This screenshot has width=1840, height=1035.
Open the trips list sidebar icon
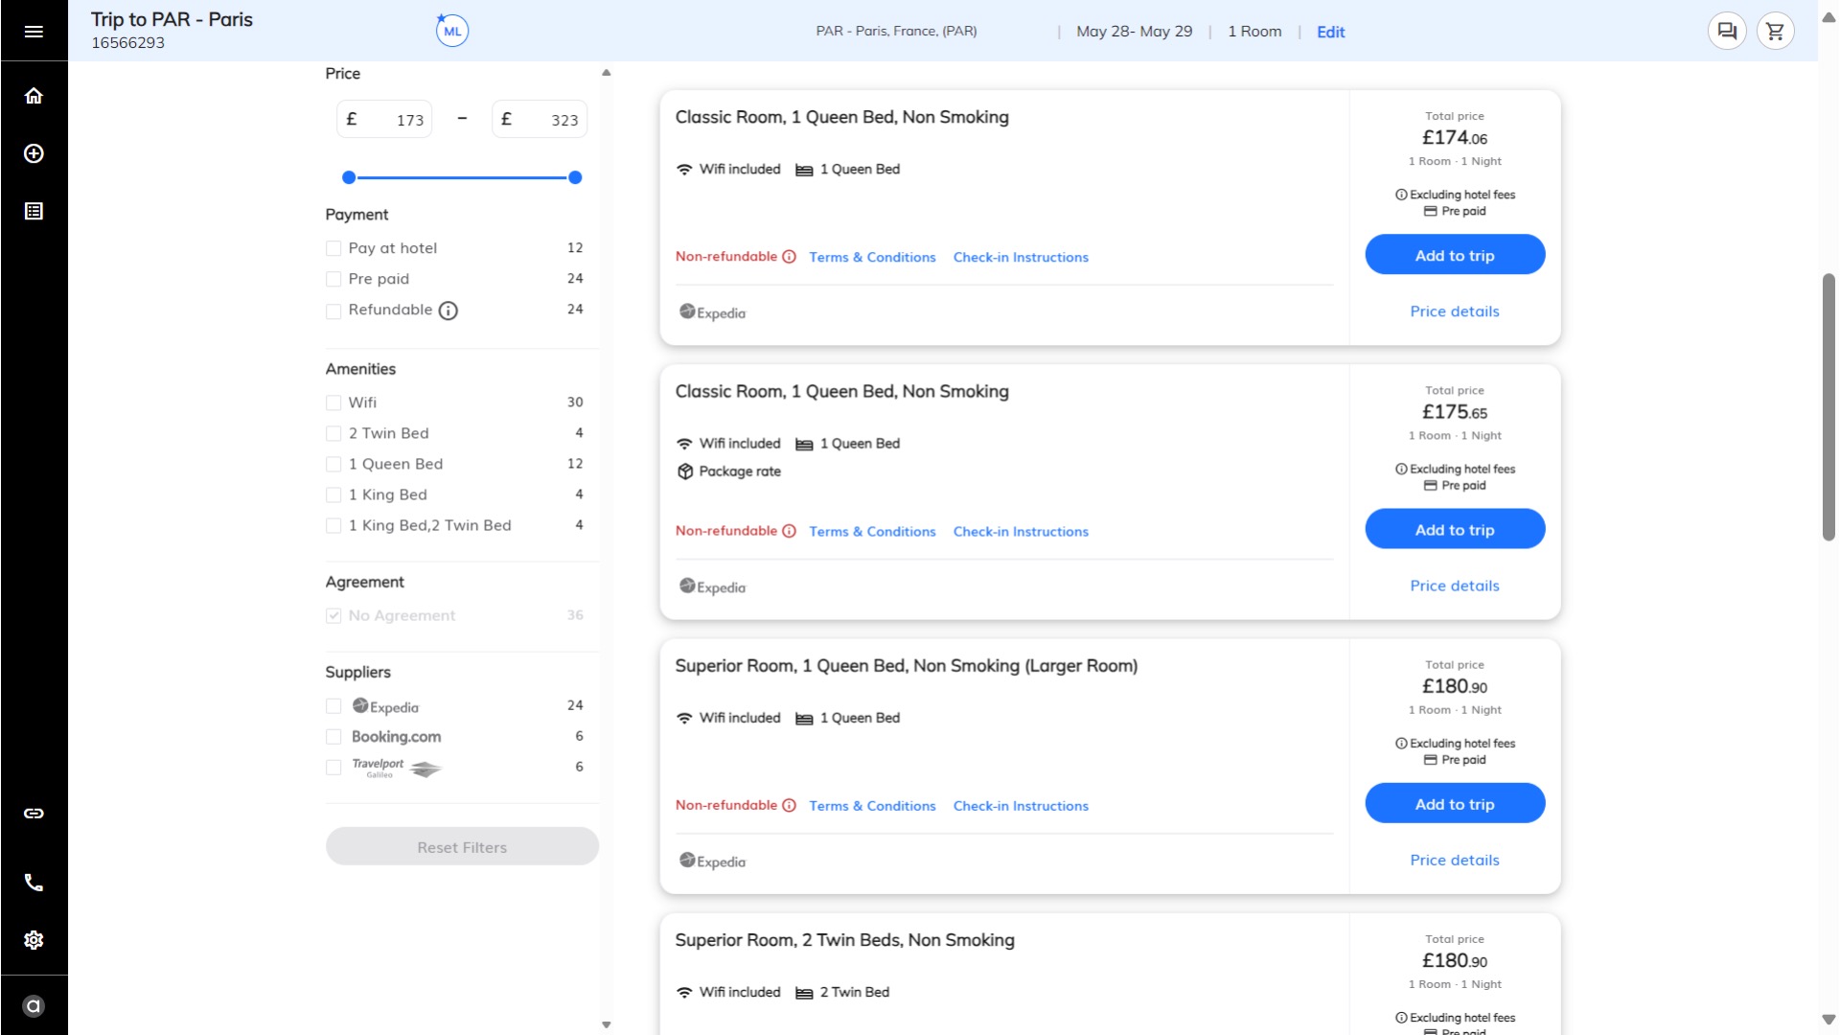tap(34, 211)
